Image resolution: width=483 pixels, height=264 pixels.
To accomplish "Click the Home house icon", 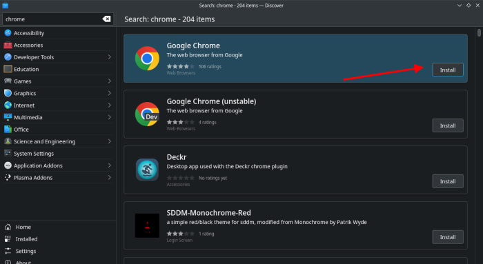I will (x=8, y=227).
